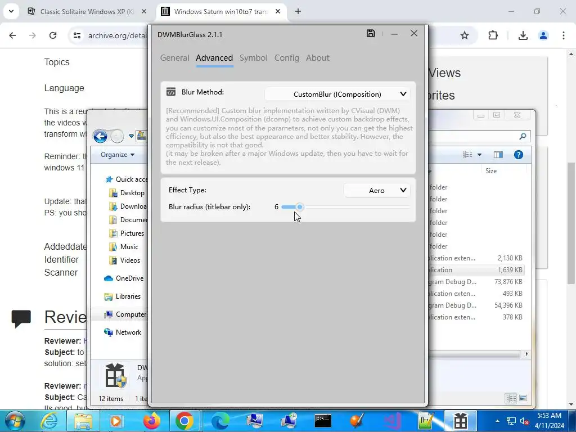Open Firefox from taskbar
This screenshot has width=576, height=432.
(151, 421)
